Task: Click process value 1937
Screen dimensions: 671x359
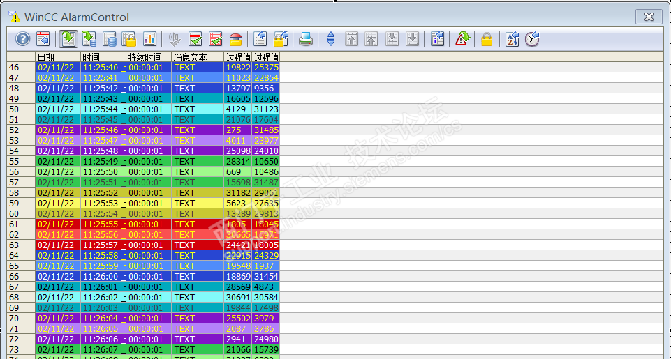Action: tap(266, 266)
